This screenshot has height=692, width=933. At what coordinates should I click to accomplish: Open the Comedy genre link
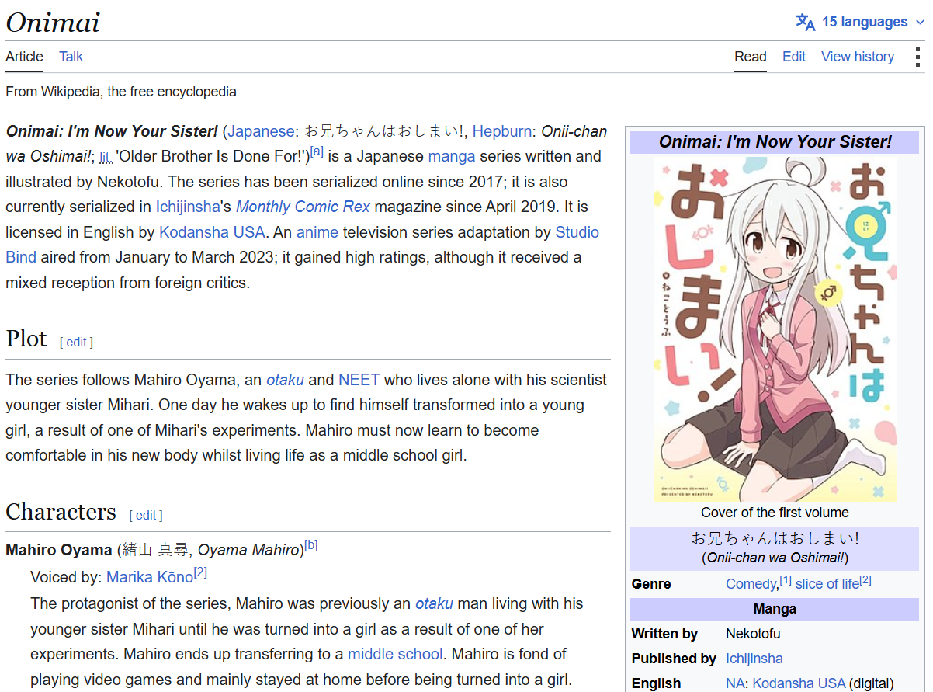click(x=751, y=584)
